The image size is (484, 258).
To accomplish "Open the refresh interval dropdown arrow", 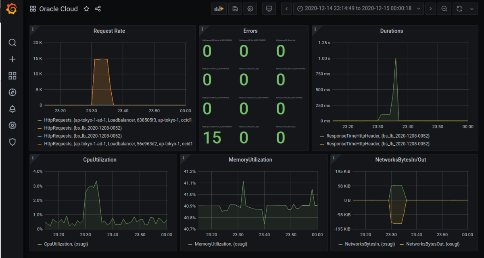I will [471, 8].
